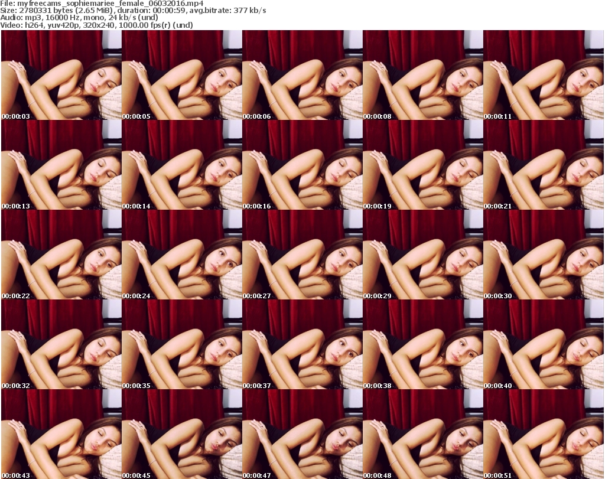605x479 pixels.
Task: Open the thumbnail at 00:00:21
Action: (x=543, y=165)
